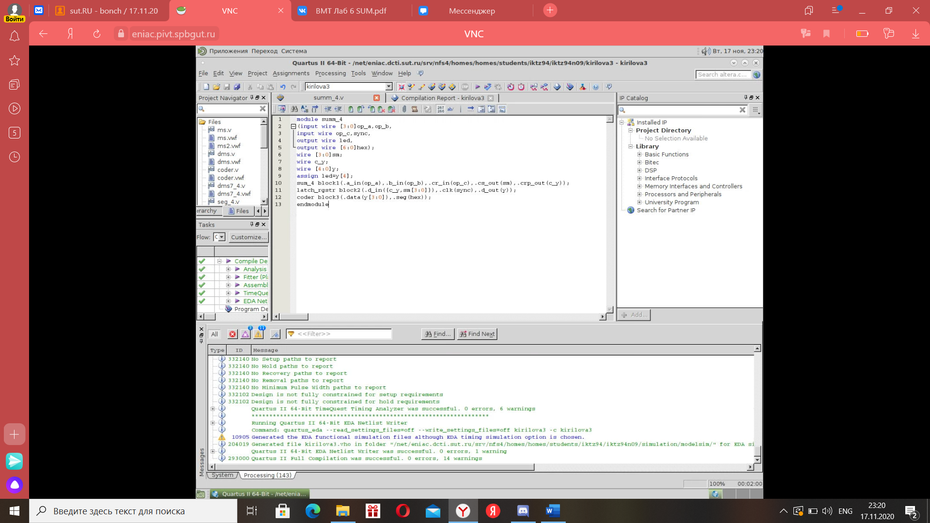Toggle the suppressed messages flag filter icon
This screenshot has height=523, width=930.
tap(275, 334)
